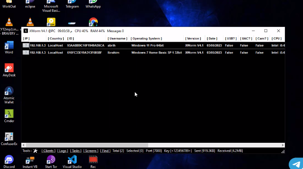The width and height of the screenshot is (303, 169).
Task: Maximize the XWorm window
Action: (266, 31)
